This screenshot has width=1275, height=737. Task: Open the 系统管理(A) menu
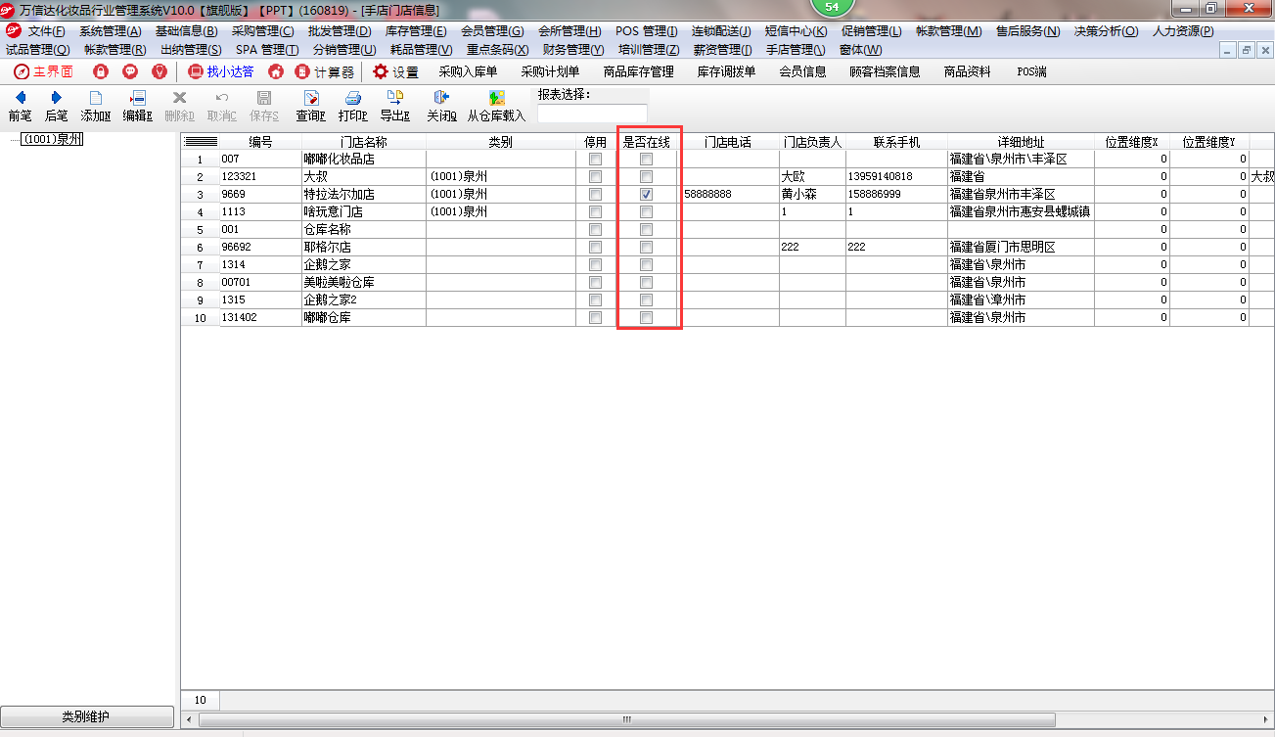(110, 31)
